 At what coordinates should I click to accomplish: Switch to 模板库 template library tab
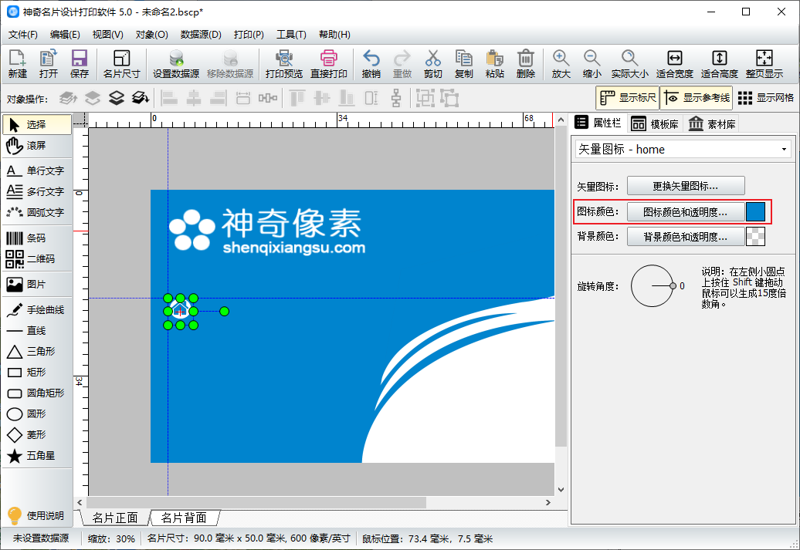655,124
